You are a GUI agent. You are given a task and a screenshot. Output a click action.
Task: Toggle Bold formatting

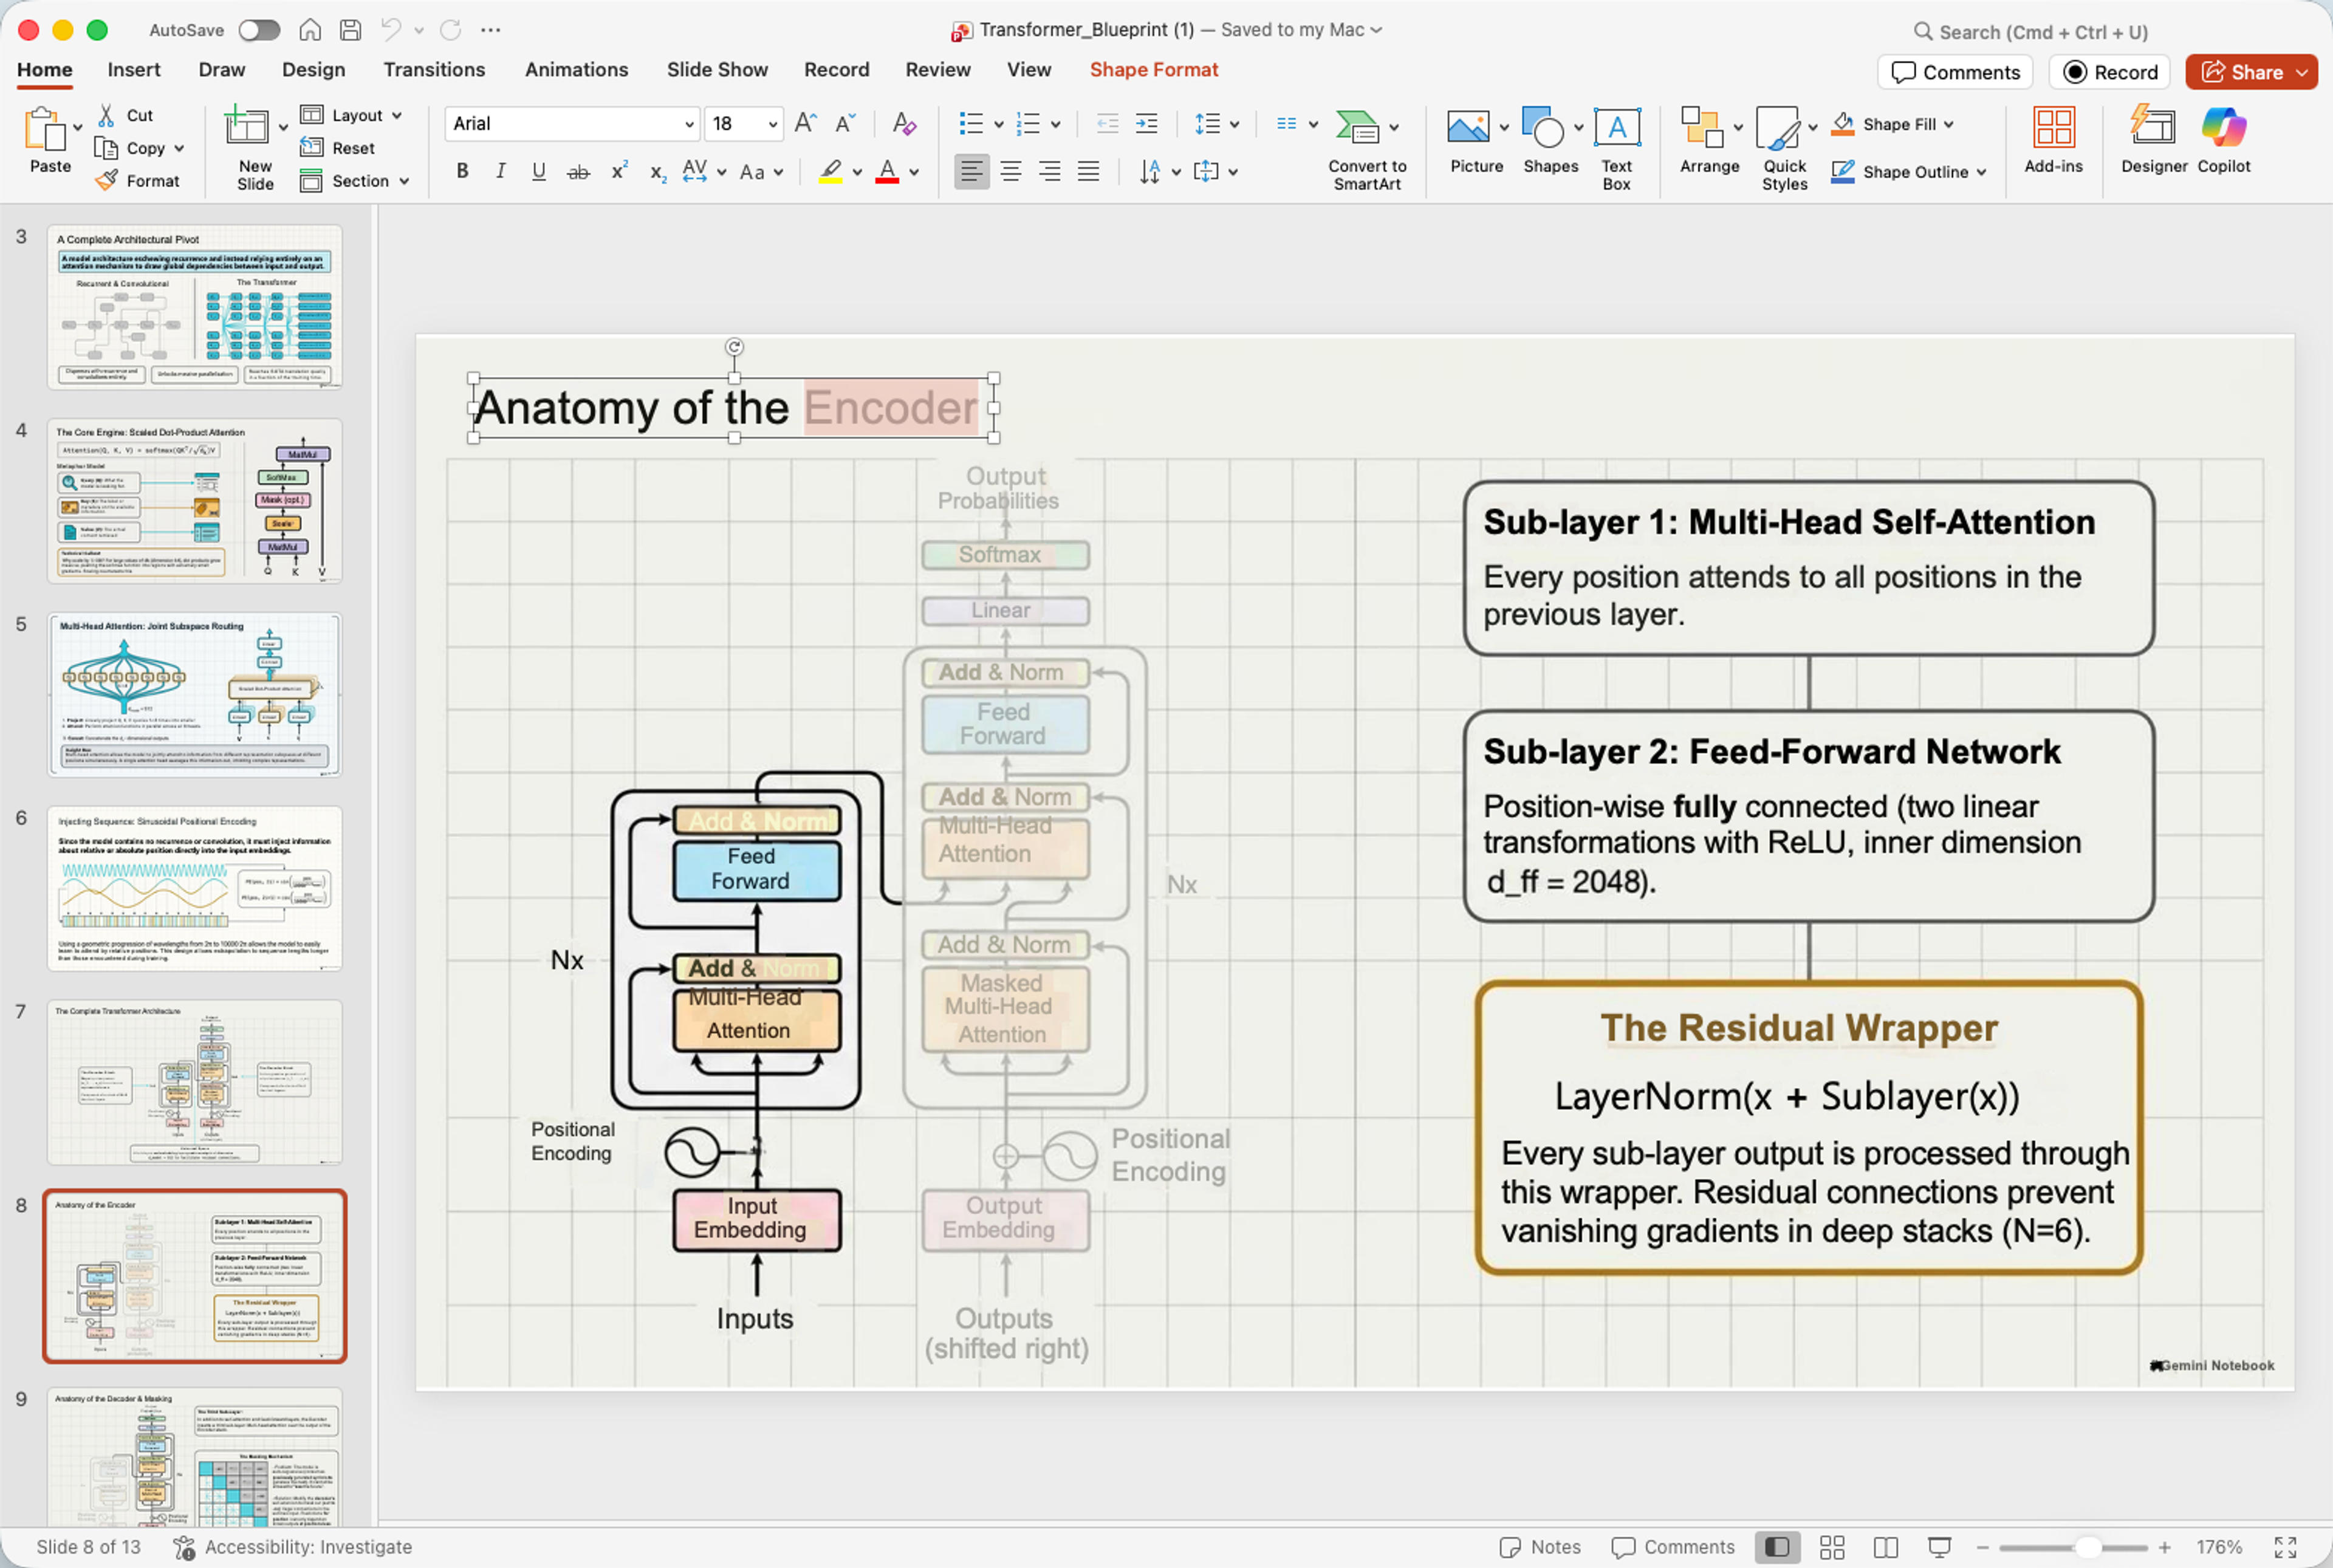462,171
